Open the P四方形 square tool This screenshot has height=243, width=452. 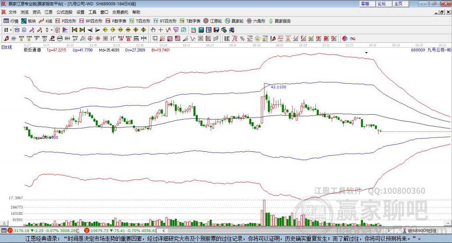[66, 21]
